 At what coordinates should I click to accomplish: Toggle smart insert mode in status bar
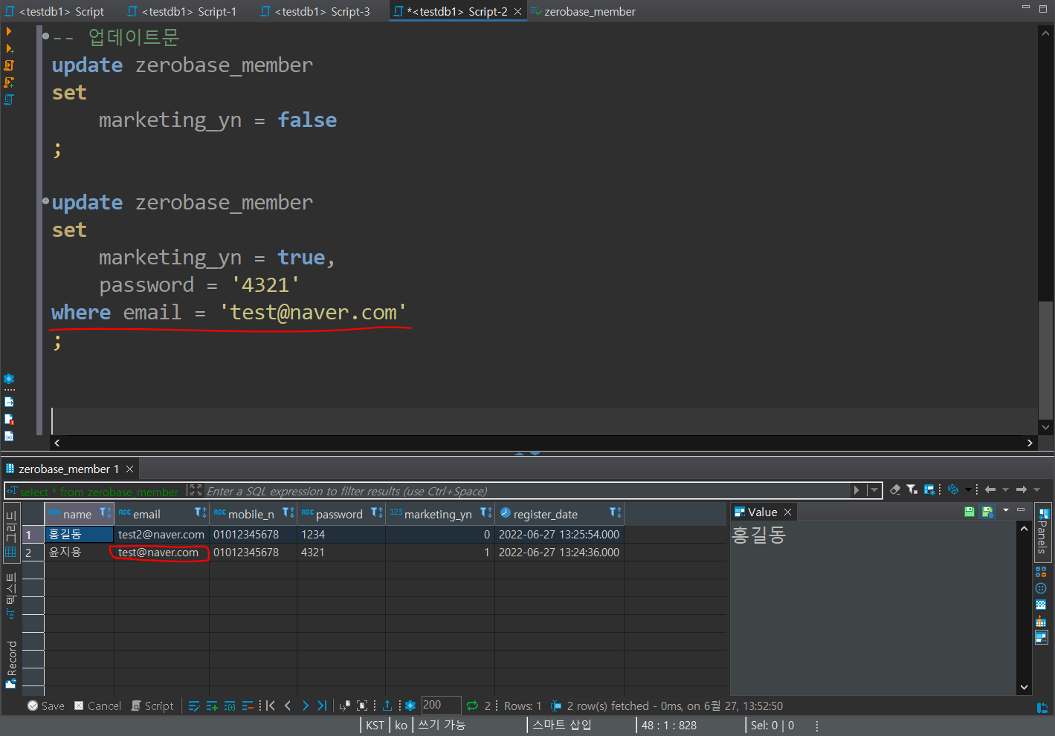click(x=562, y=725)
